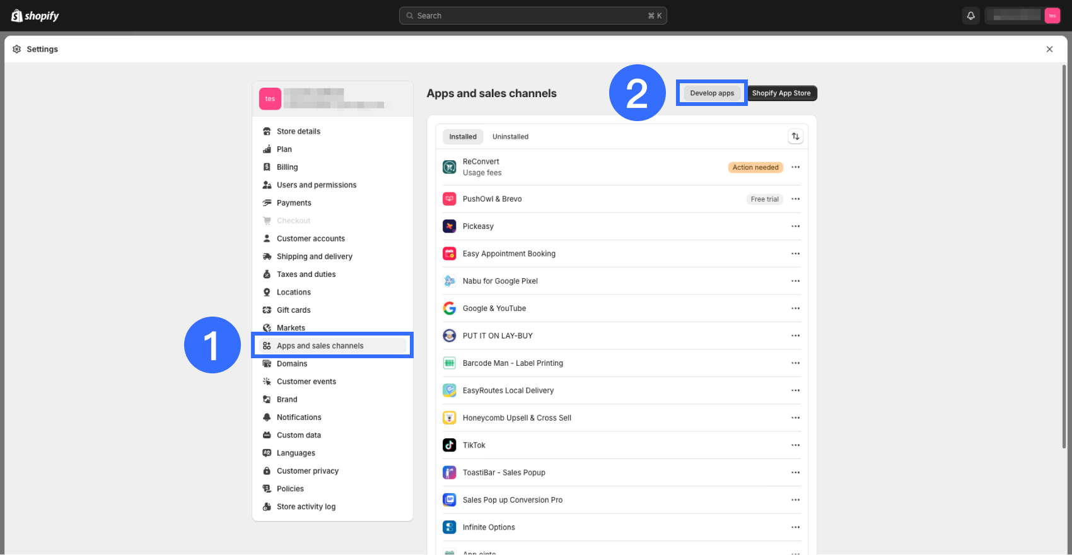Screen dimensions: 1072x555
Task: Click the PushOwl & Brevo app icon
Action: tap(450, 199)
